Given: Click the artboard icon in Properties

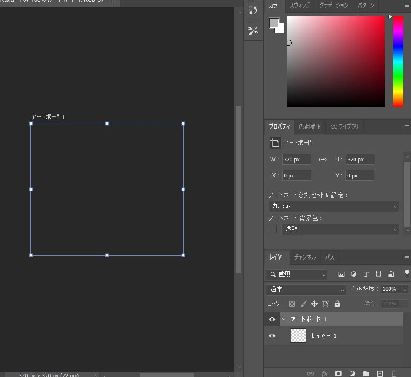Looking at the screenshot, I should pos(275,143).
